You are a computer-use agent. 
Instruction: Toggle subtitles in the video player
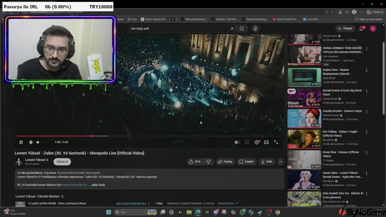247,142
